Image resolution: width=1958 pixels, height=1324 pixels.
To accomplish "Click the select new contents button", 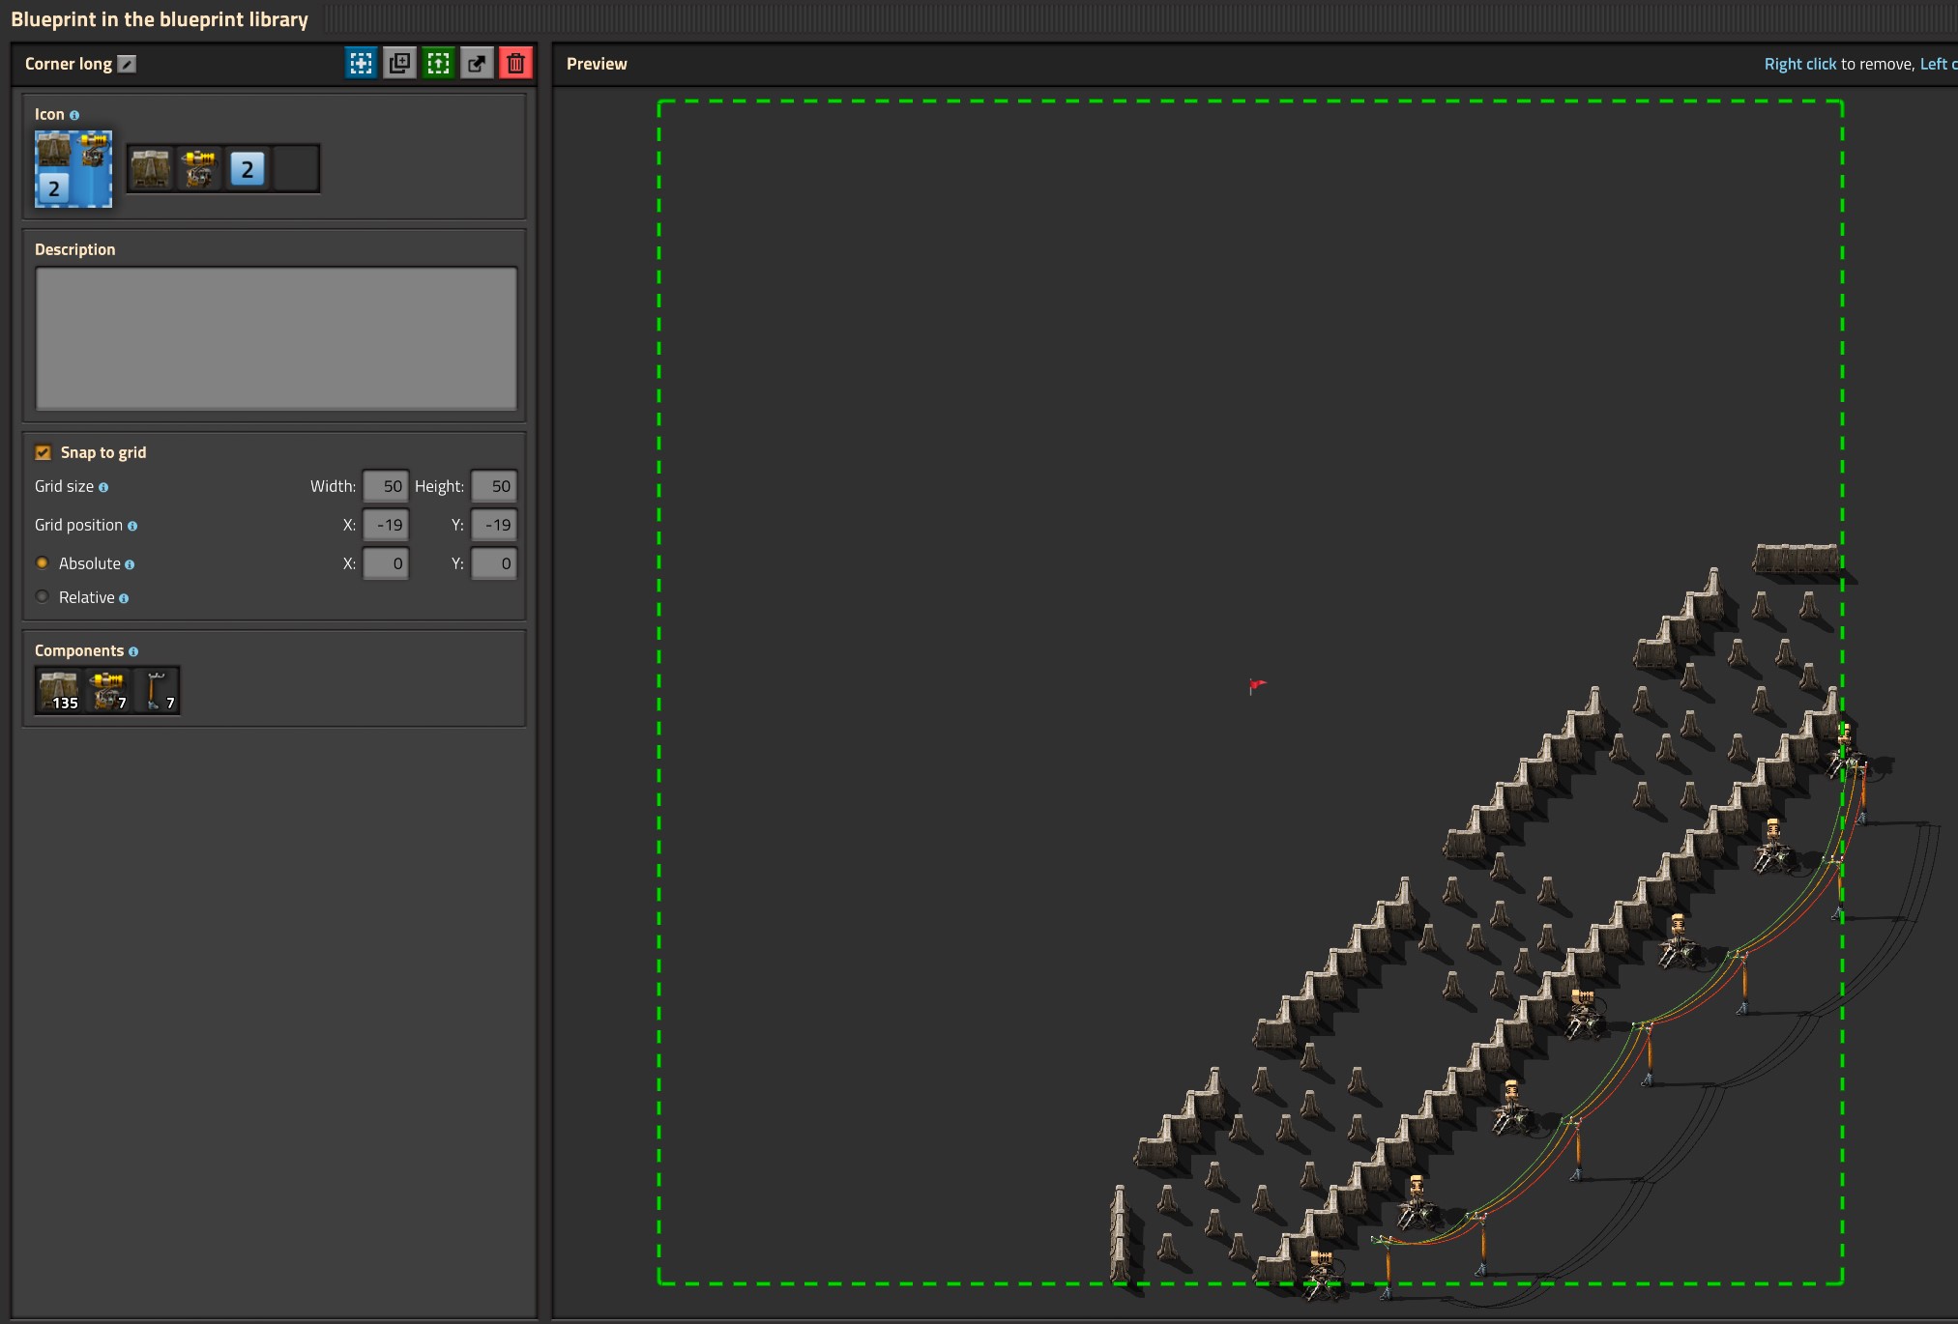I will (x=361, y=64).
